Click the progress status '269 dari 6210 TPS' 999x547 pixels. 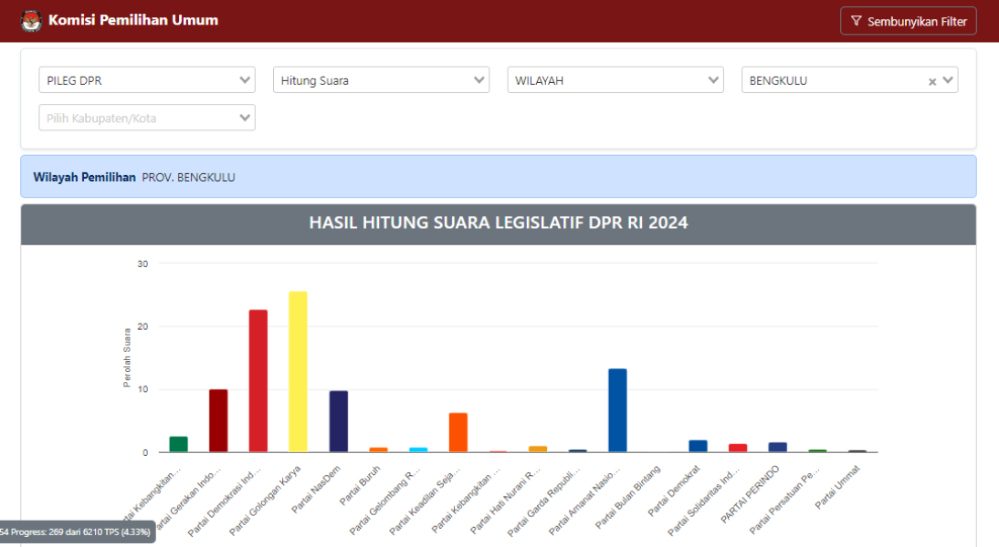(83, 532)
